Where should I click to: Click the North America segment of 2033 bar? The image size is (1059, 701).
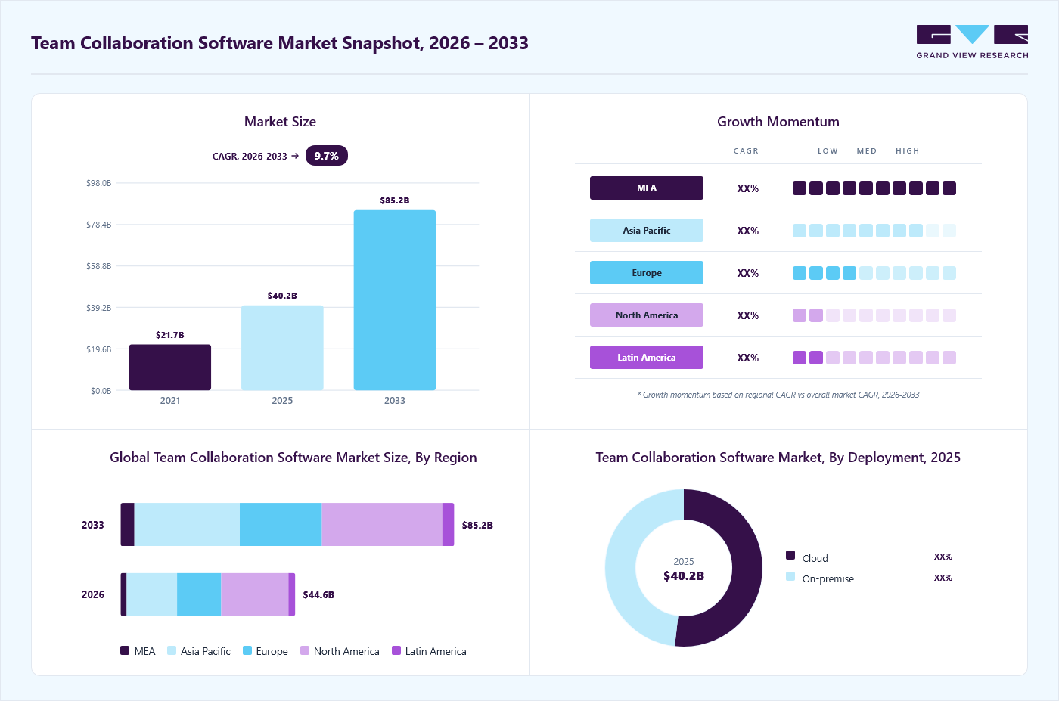click(382, 524)
